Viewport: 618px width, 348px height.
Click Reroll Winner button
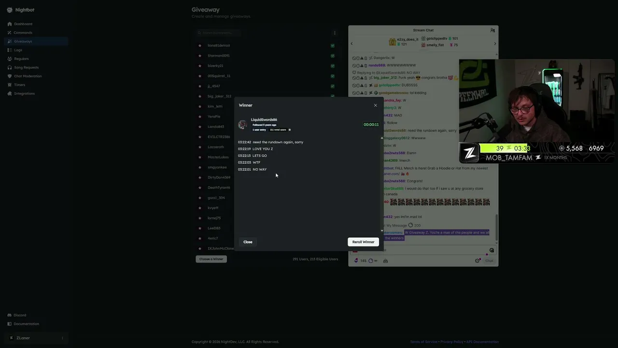363,242
